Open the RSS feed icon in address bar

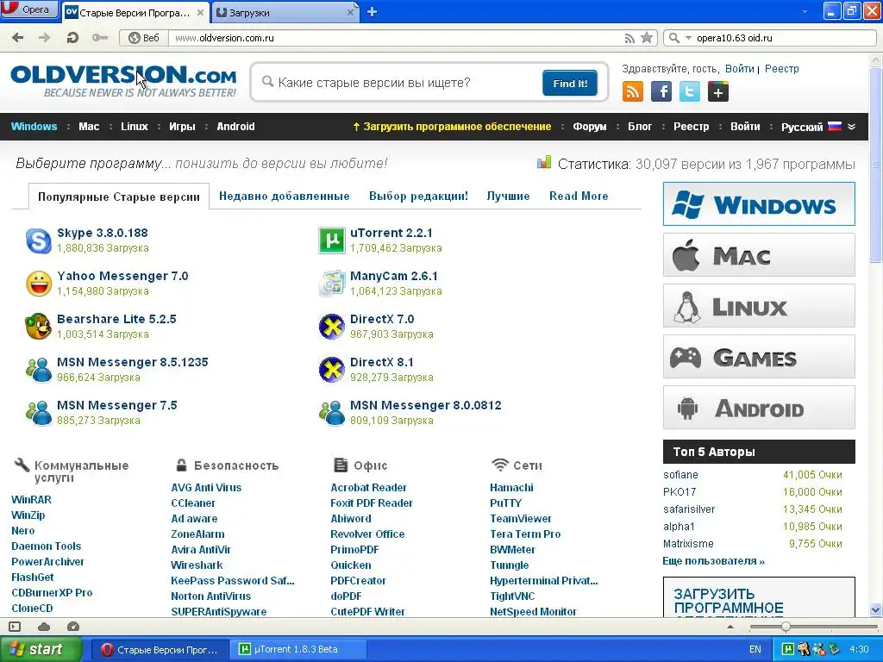pos(629,38)
